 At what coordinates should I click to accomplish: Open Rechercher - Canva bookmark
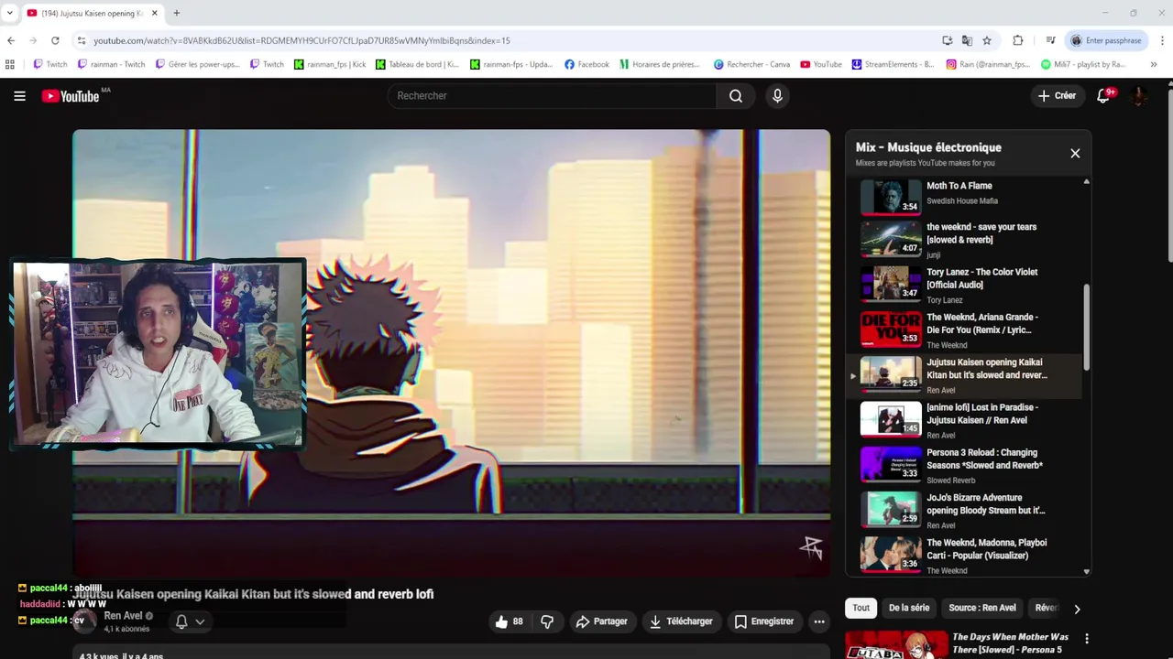pyautogui.click(x=751, y=64)
